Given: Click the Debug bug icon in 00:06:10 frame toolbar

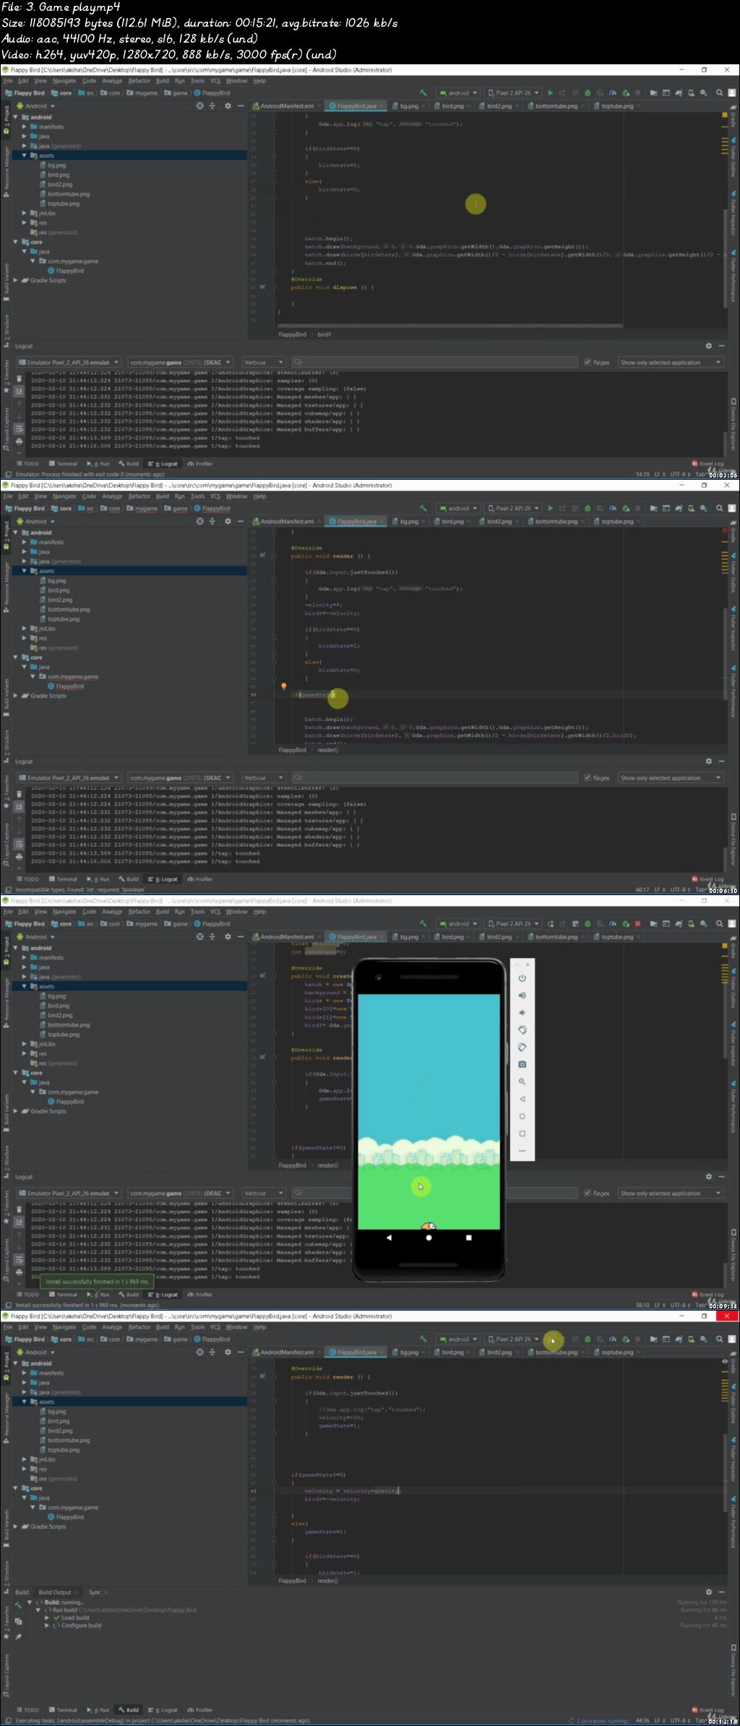Looking at the screenshot, I should click(x=588, y=508).
